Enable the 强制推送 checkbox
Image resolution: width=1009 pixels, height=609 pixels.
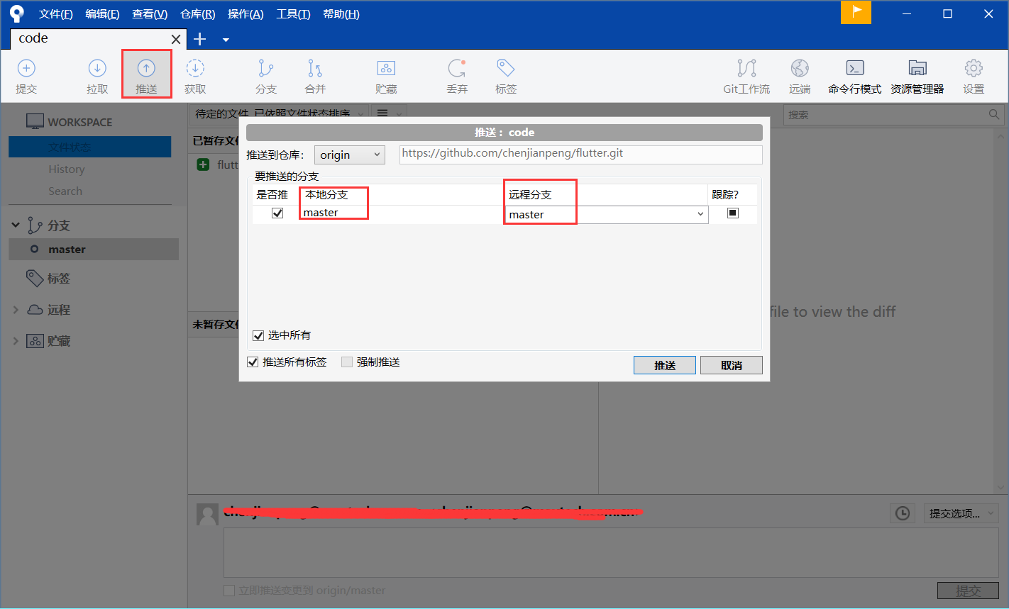click(x=347, y=362)
